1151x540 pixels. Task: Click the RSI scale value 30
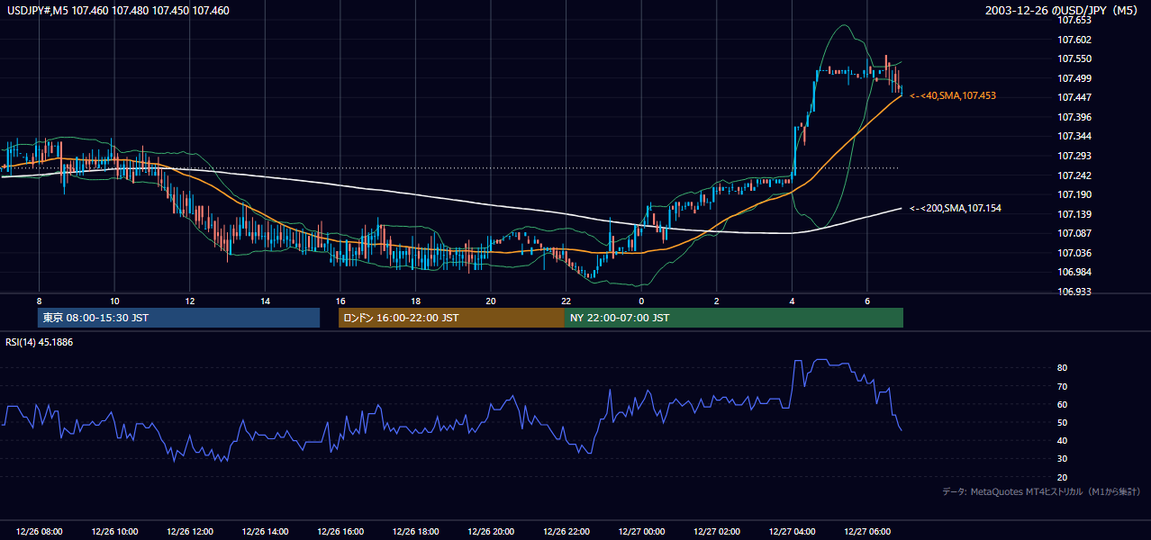pyautogui.click(x=1063, y=458)
